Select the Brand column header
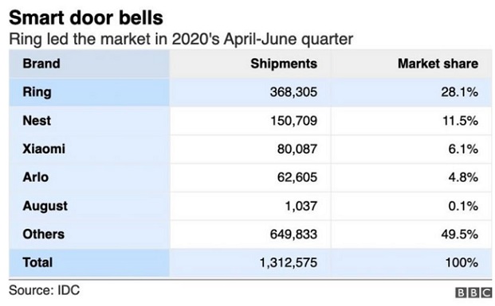This screenshot has width=495, height=306. coord(41,64)
